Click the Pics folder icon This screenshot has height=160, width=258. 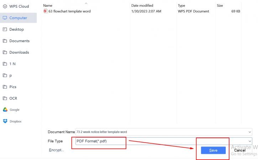5,87
